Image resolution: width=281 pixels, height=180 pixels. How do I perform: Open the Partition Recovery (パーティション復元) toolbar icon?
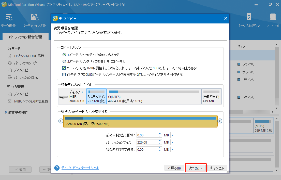35,17
